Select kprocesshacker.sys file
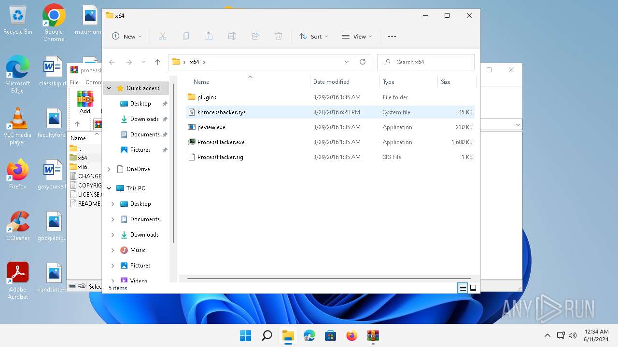Image resolution: width=618 pixels, height=347 pixels. [x=330, y=112]
